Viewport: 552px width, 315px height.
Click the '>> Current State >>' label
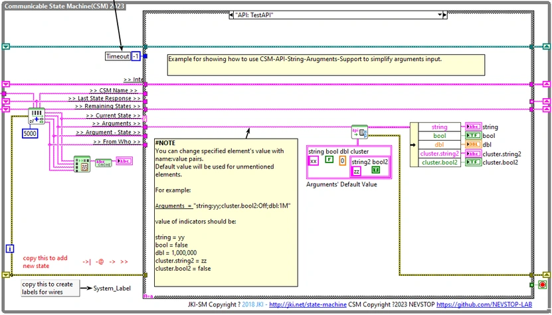pos(113,115)
